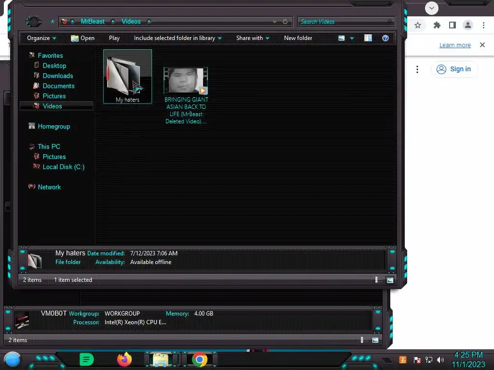
Task: Dismiss the Chrome info bar with X
Action: [482, 45]
